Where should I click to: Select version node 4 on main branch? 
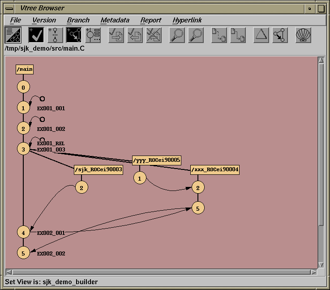pyautogui.click(x=23, y=232)
